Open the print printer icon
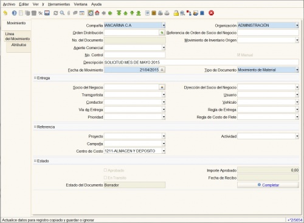 pos(167,13)
